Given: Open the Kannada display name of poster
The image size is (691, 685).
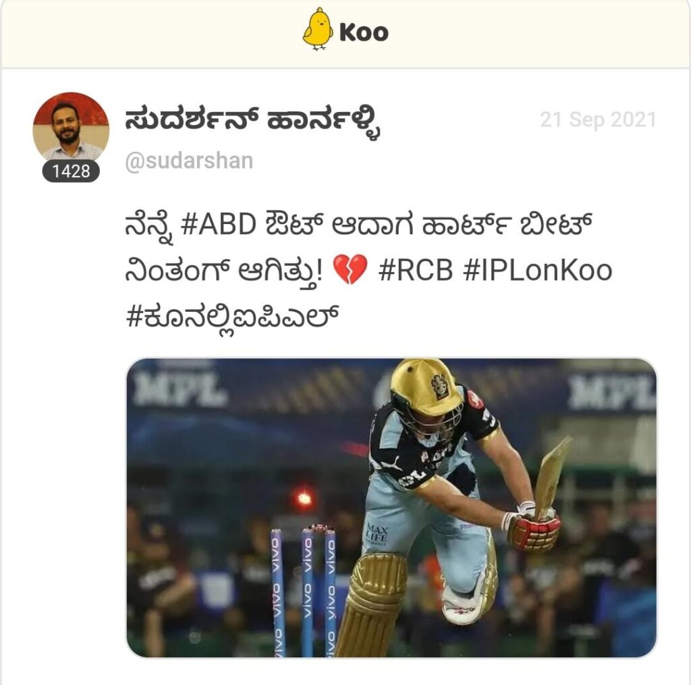Looking at the screenshot, I should (252, 123).
